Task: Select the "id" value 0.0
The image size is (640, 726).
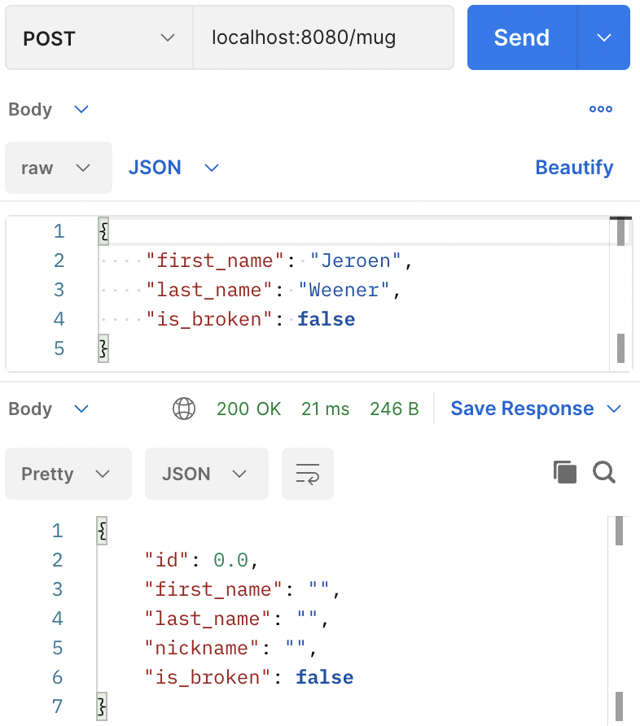Action: click(x=230, y=560)
